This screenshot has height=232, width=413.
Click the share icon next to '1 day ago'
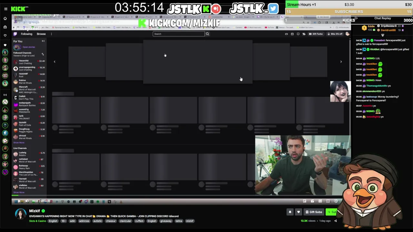pos(336,221)
